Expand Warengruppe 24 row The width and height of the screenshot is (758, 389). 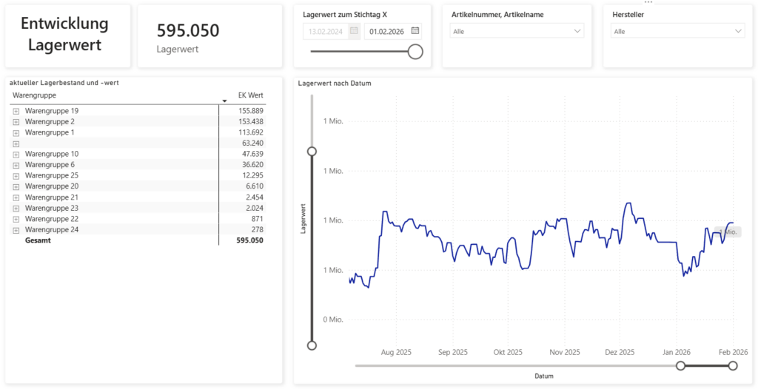pos(16,230)
